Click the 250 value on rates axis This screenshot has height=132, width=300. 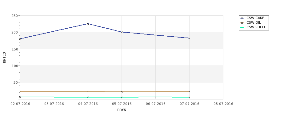(14, 16)
